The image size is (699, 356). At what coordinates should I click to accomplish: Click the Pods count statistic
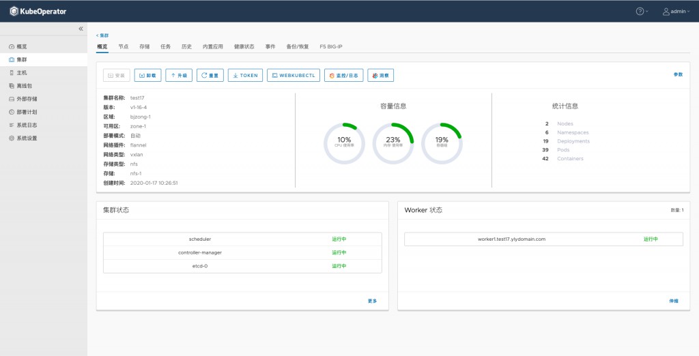[x=556, y=150]
